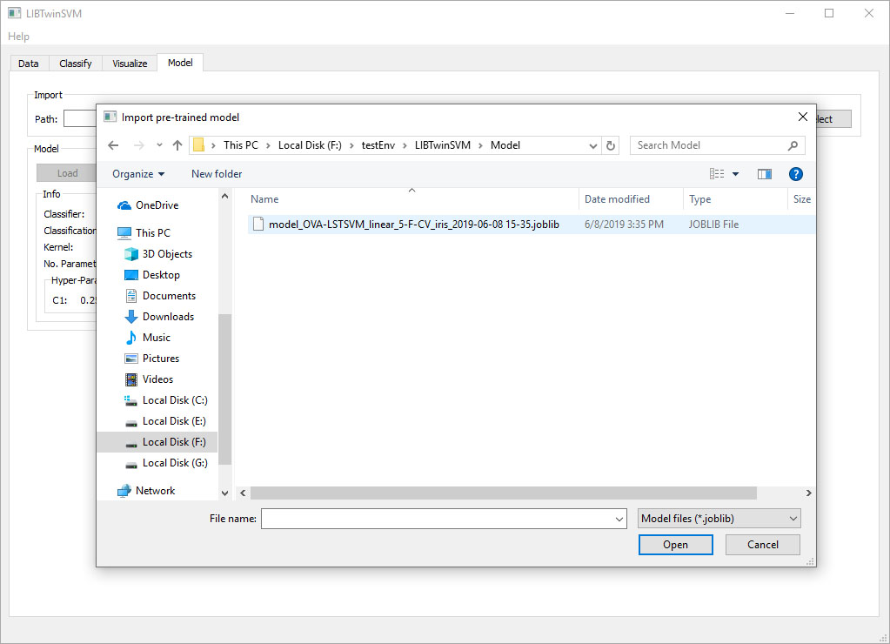Open the recent locations dropdown arrow
This screenshot has height=644, width=890.
(x=159, y=145)
